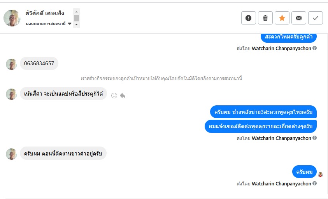The image size is (328, 199).
Task: Click the header scrollbar down arrow
Action: click(x=77, y=24)
